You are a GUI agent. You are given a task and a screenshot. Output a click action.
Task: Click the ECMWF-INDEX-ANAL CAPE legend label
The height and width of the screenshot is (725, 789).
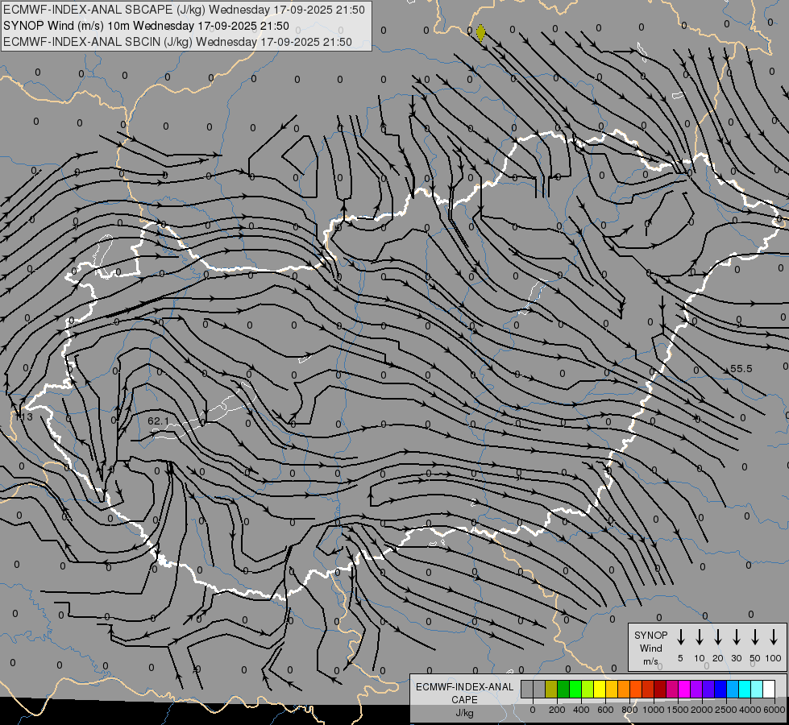[x=464, y=694]
